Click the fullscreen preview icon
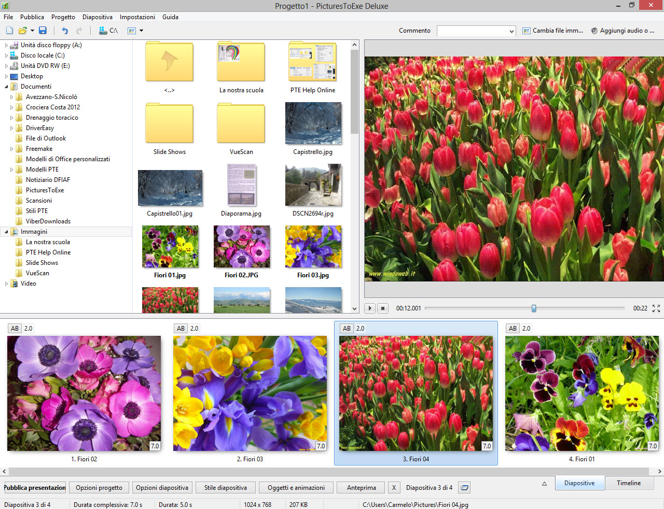 pos(656,308)
